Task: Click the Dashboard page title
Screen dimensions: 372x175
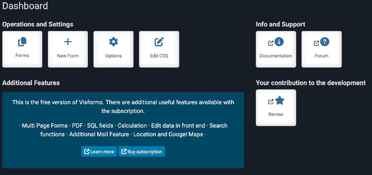Action: pyautogui.click(x=25, y=6)
